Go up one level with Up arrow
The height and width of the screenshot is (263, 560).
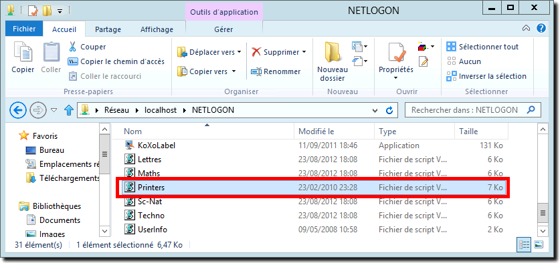point(68,110)
